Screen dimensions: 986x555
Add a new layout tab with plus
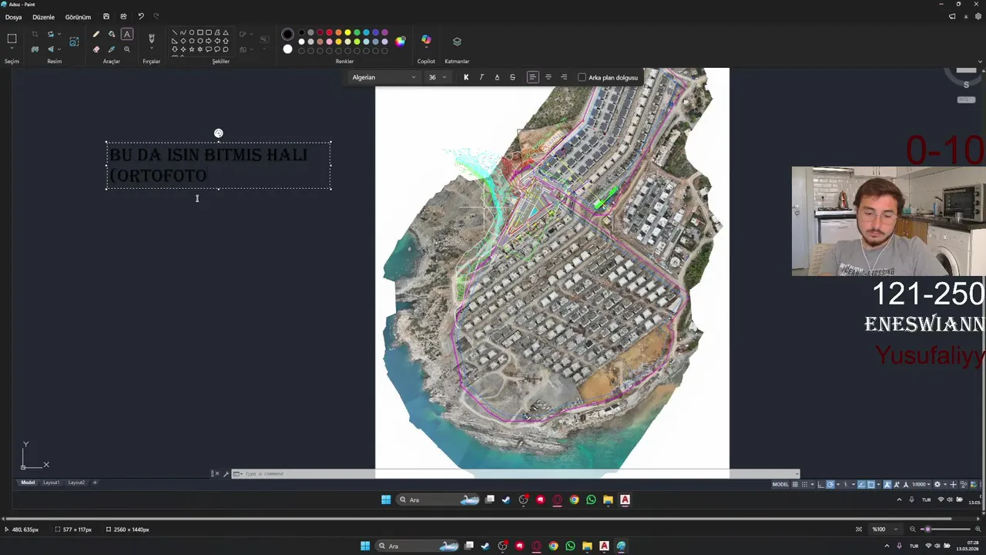coord(95,483)
